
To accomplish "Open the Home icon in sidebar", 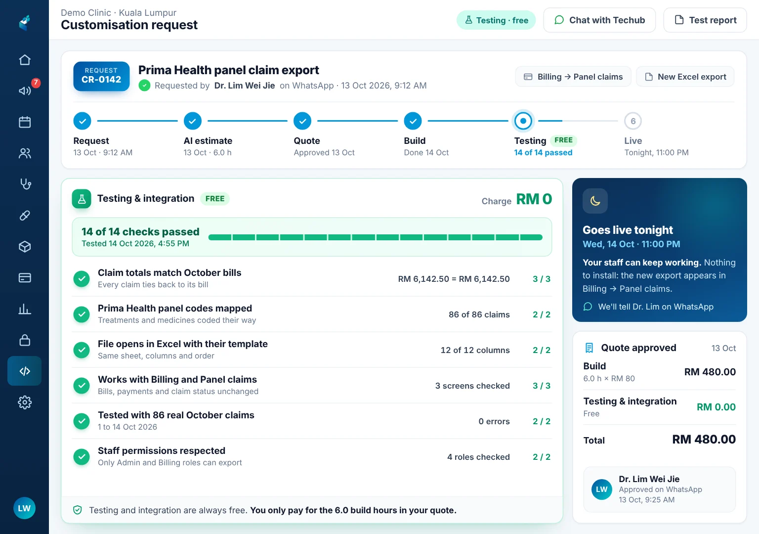I will [x=25, y=60].
